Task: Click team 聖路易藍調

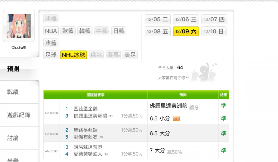Action: point(86,130)
